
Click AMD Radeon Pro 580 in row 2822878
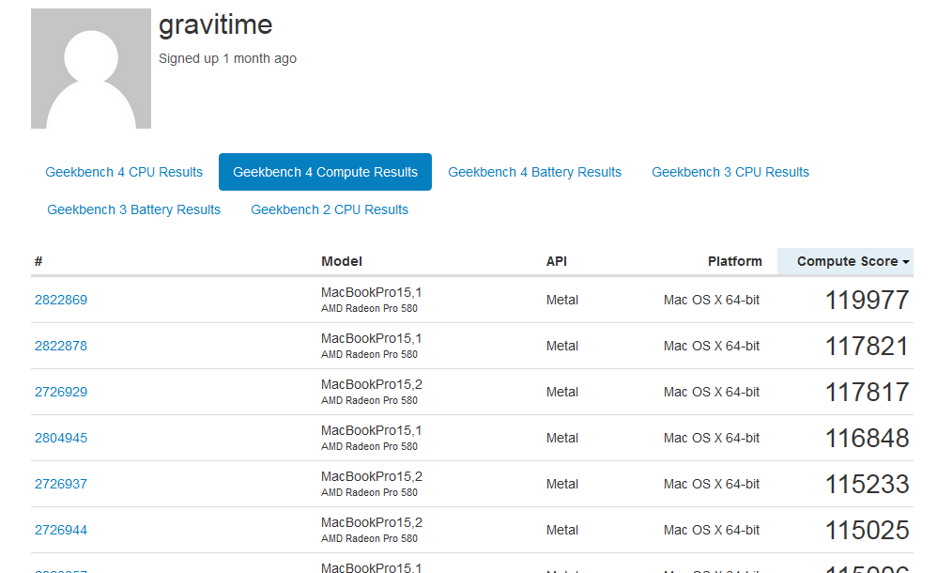[x=369, y=355]
